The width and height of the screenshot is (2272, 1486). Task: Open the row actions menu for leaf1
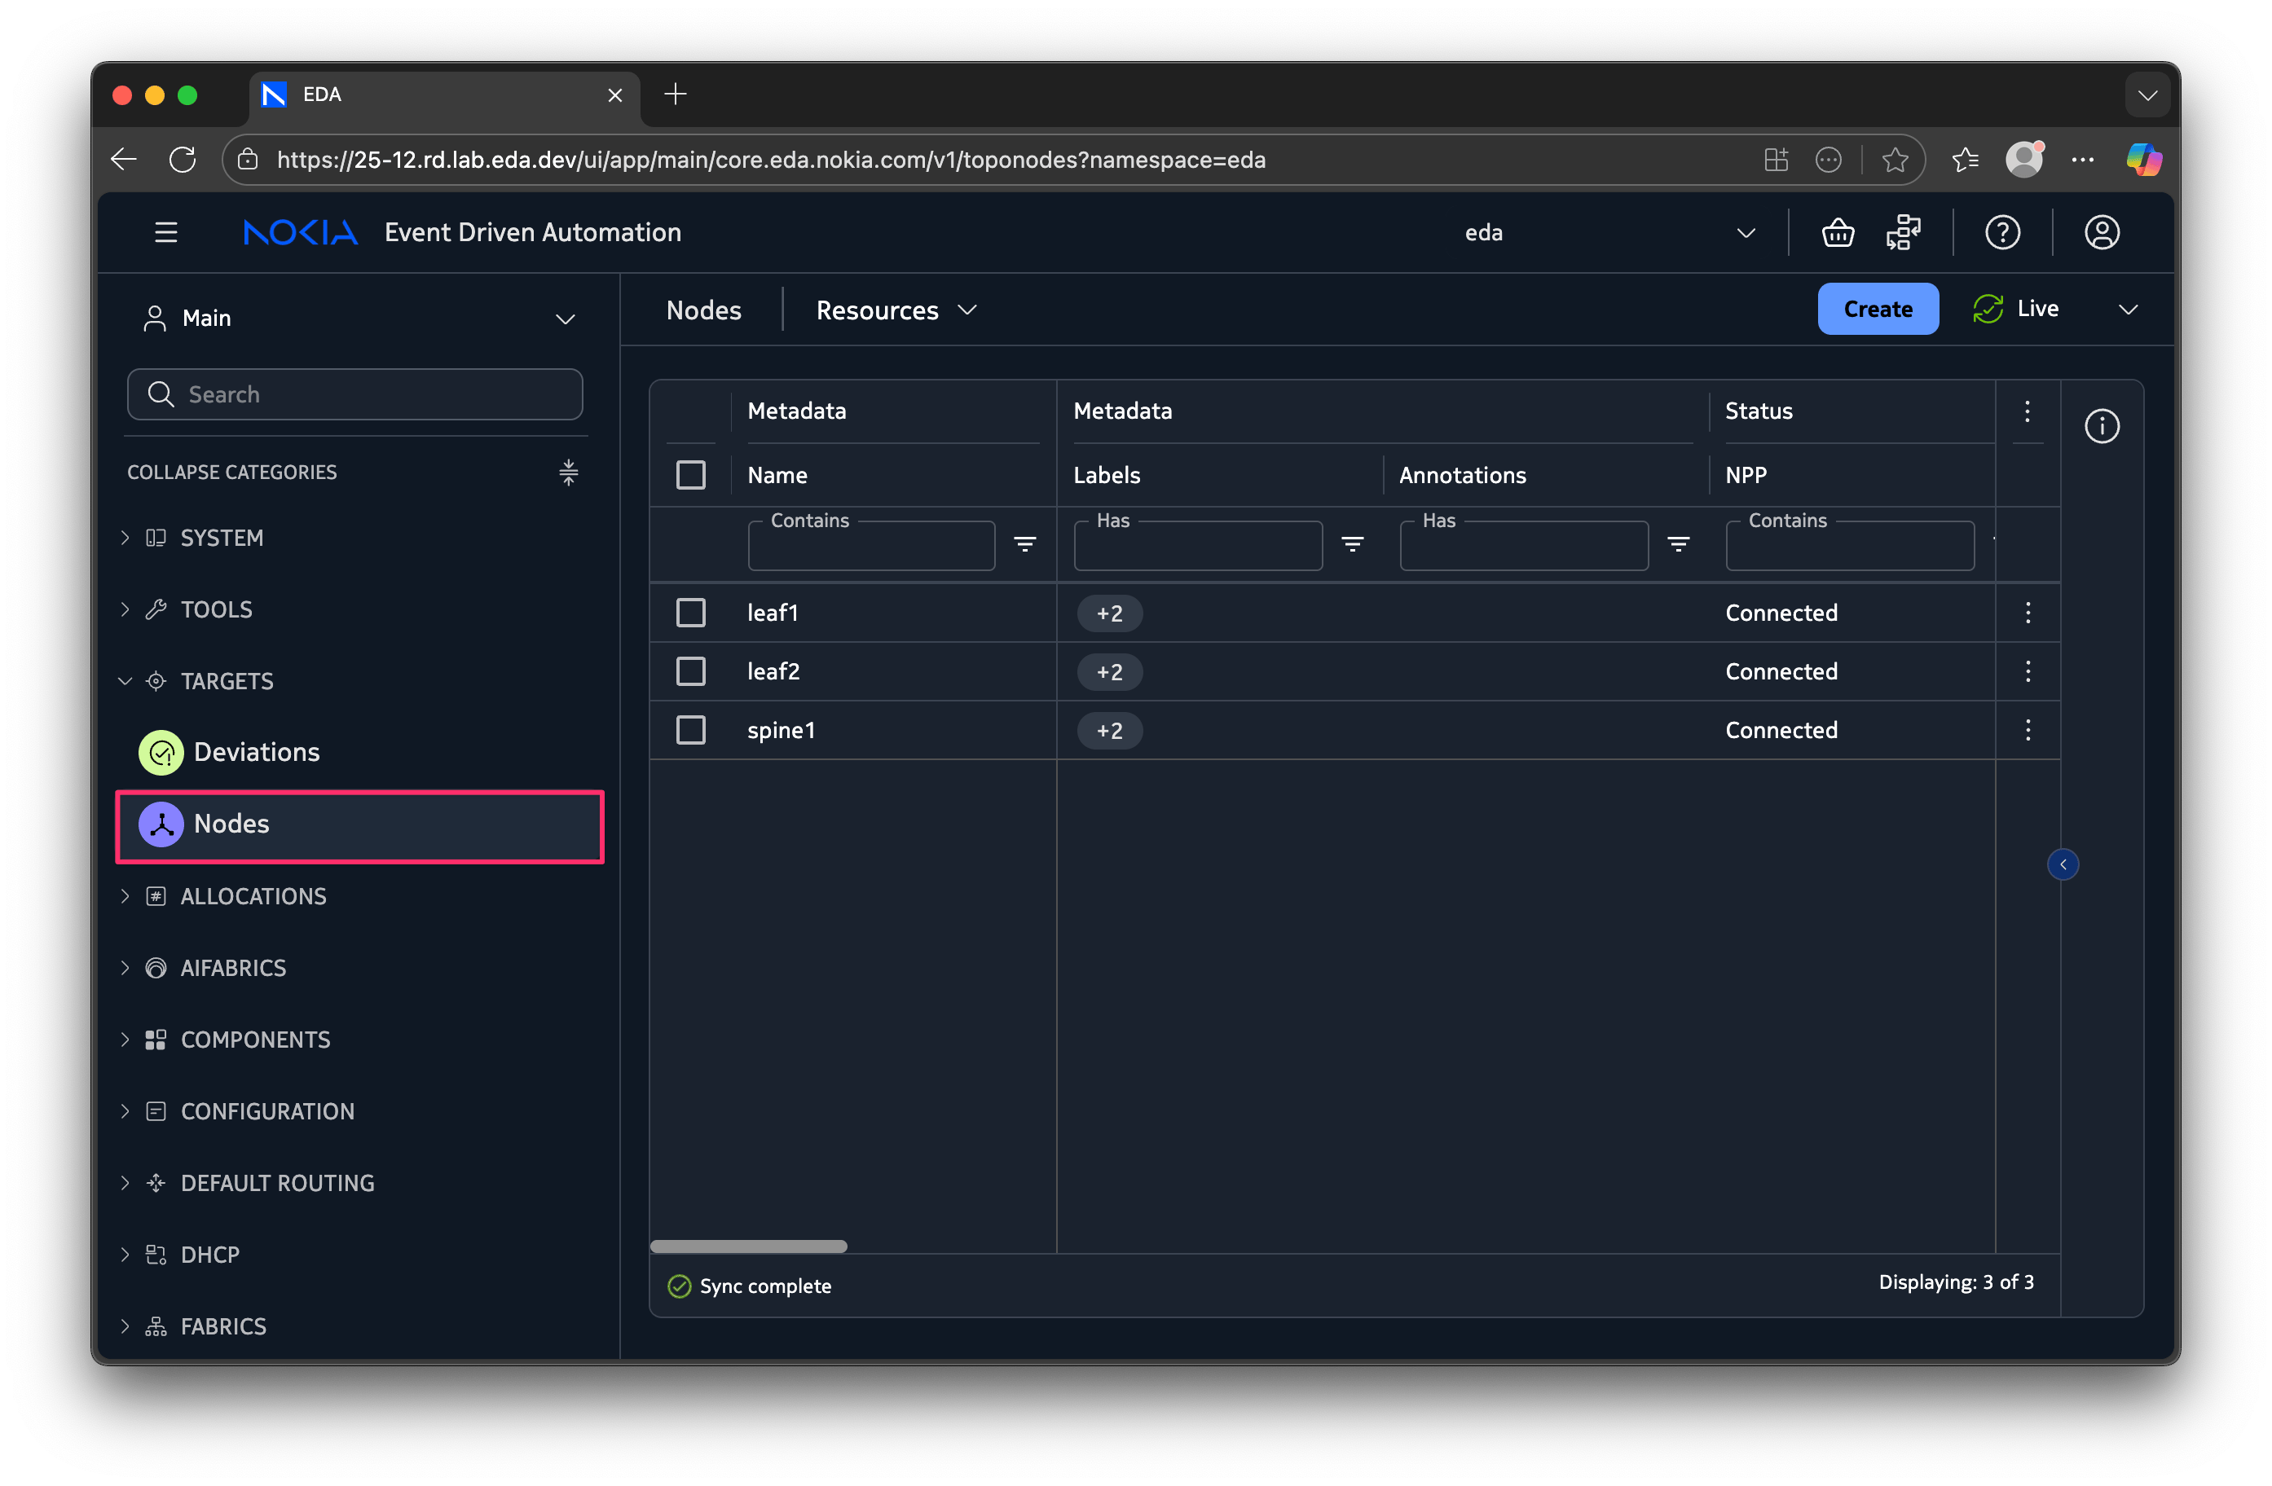(2028, 613)
